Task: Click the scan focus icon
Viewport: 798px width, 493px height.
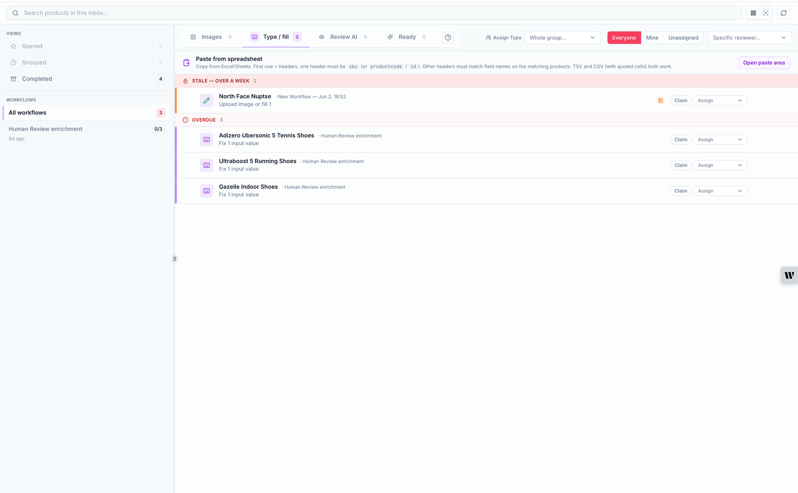Action: click(x=766, y=13)
